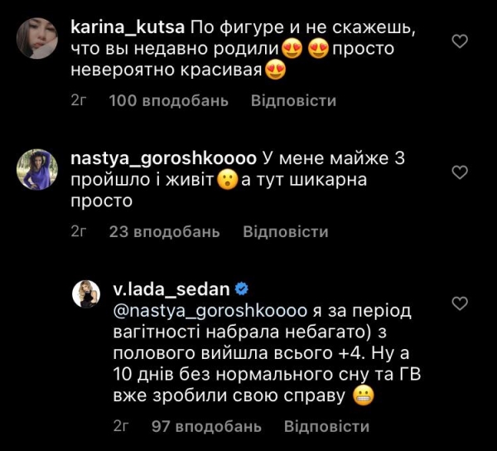Click the 2г timestamp on karina_kutsa's comment
Screen dimensions: 497x451
click(x=79, y=101)
